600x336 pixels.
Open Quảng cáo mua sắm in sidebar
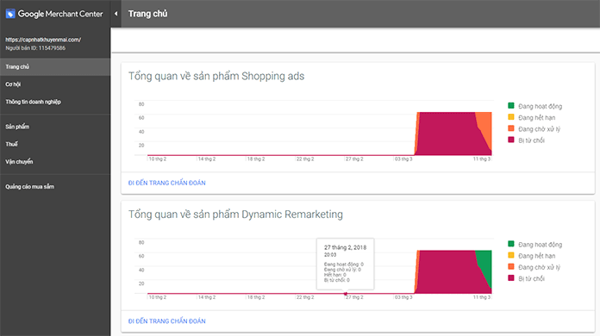point(55,187)
